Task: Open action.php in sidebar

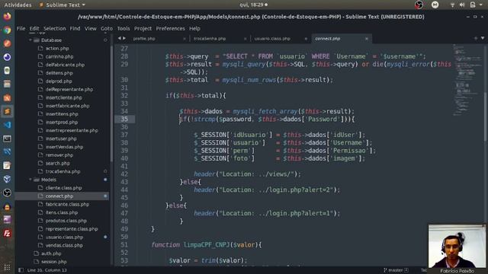Action: (x=57, y=48)
